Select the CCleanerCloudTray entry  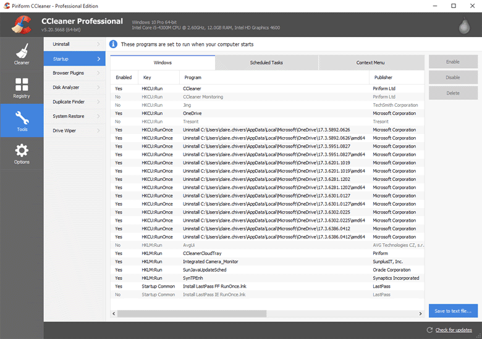click(x=267, y=253)
